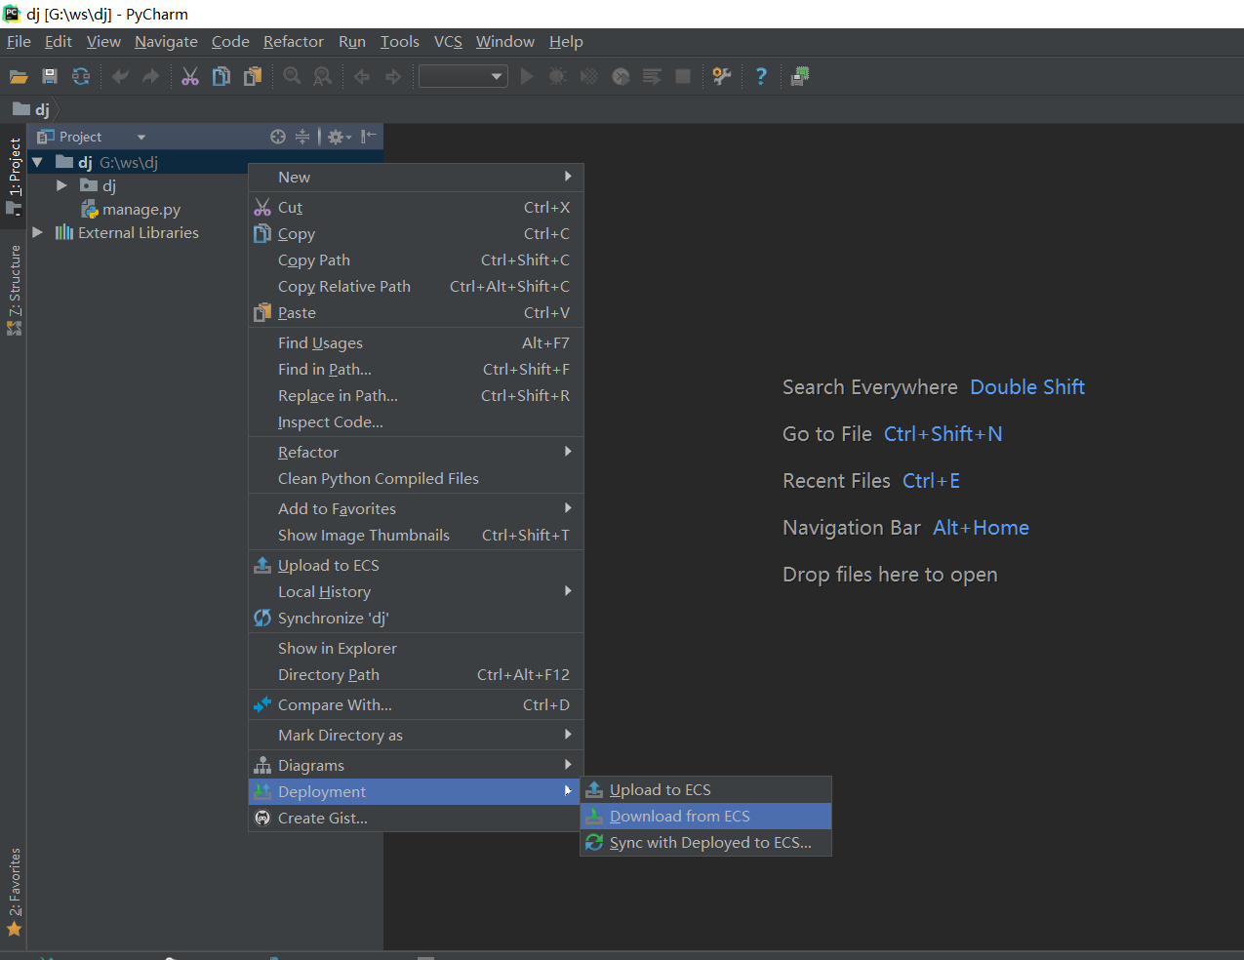
Task: Click the Redo toolbar arrow
Action: point(150,76)
